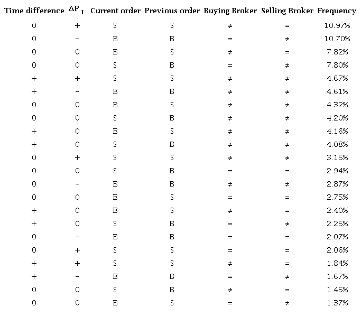Viewport: 361px width, 326px height.
Task: Select the Selling Broker column header
Action: pos(287,11)
